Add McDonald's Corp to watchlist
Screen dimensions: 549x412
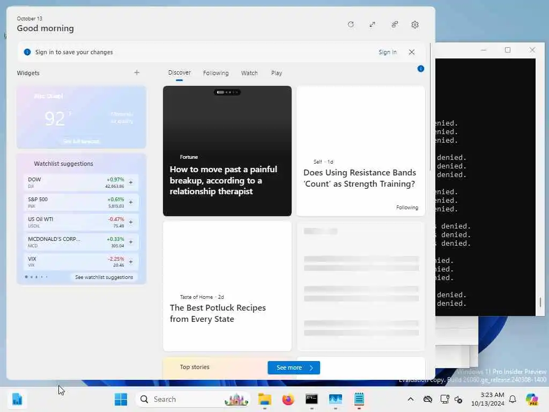(x=131, y=242)
